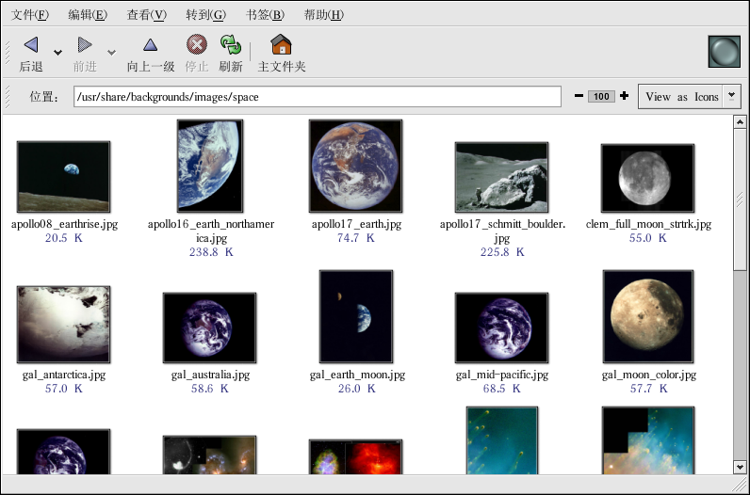Viewport: 750px width, 495px height.
Task: Expand the View as Icons dropdown
Action: [731, 96]
